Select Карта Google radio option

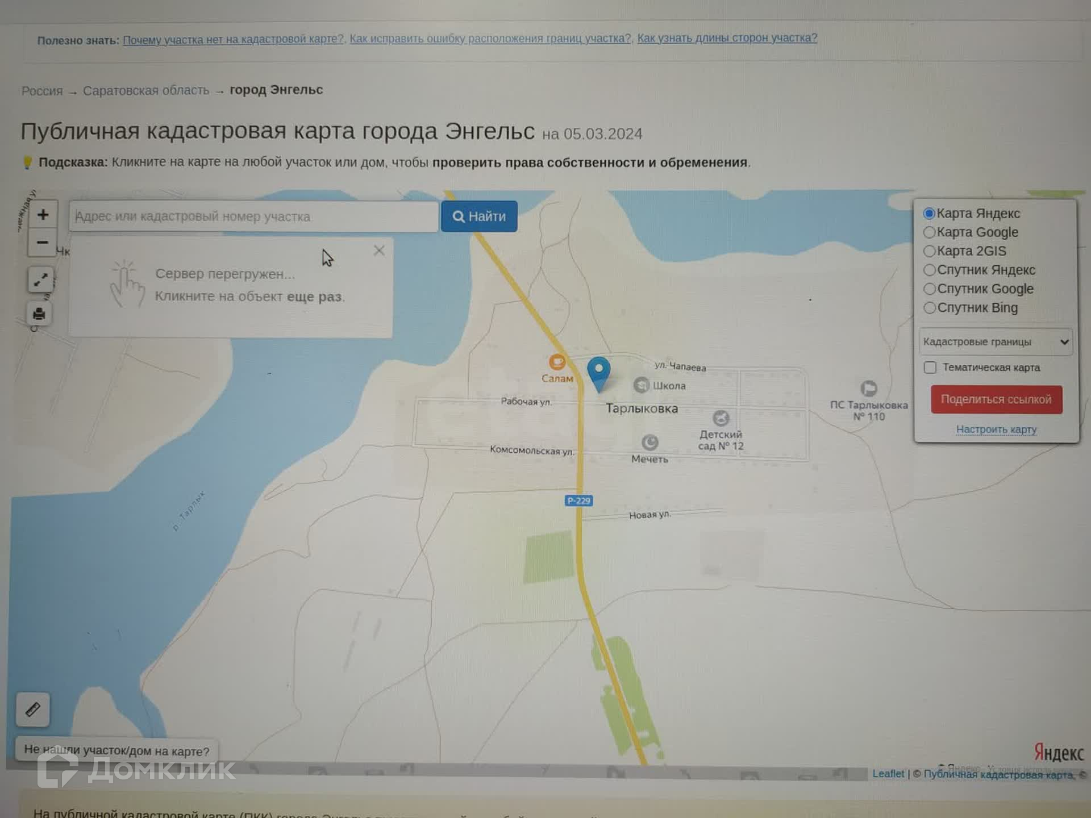[x=930, y=232]
